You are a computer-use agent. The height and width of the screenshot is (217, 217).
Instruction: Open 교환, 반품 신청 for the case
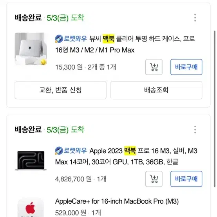pos(60,90)
